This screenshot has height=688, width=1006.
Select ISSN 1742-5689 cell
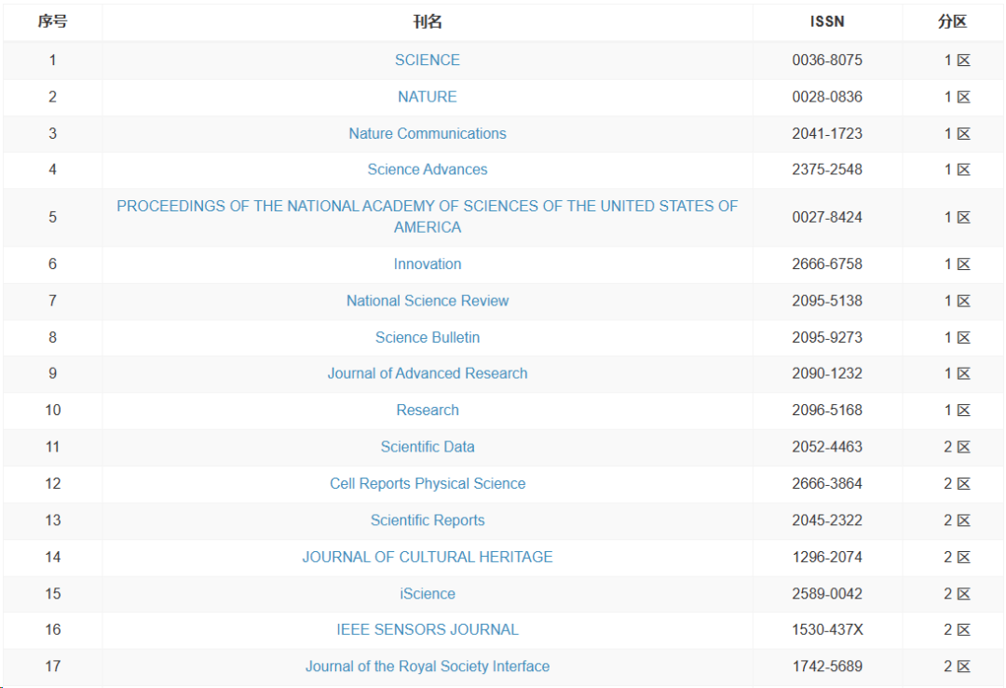827,667
